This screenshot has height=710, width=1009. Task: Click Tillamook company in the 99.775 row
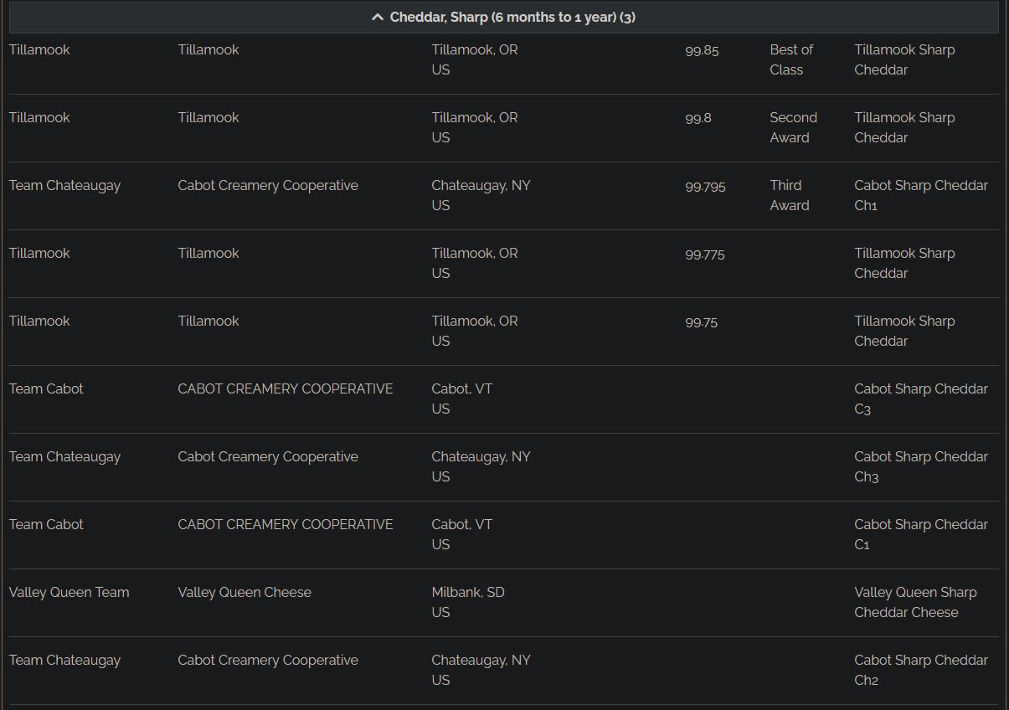tap(208, 253)
